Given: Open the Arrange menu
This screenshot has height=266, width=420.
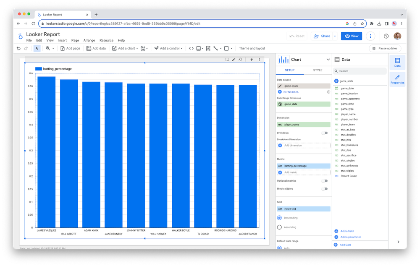Looking at the screenshot, I should pyautogui.click(x=89, y=41).
